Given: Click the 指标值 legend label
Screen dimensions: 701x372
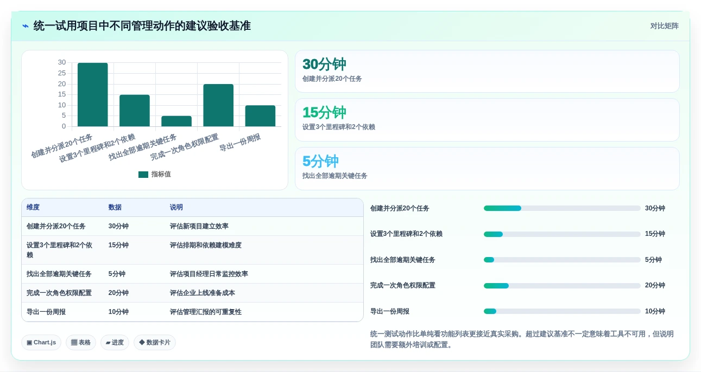Looking at the screenshot, I should click(x=161, y=175).
